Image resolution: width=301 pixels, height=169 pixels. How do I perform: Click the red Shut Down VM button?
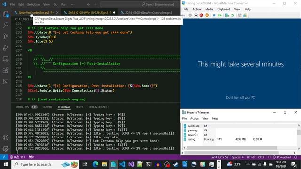[x=201, y=15]
